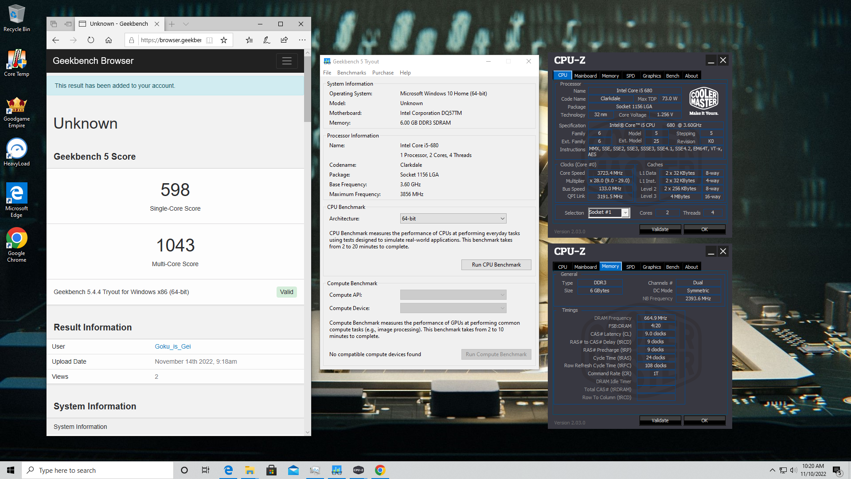Open notification center icon
This screenshot has width=851, height=479.
837,470
